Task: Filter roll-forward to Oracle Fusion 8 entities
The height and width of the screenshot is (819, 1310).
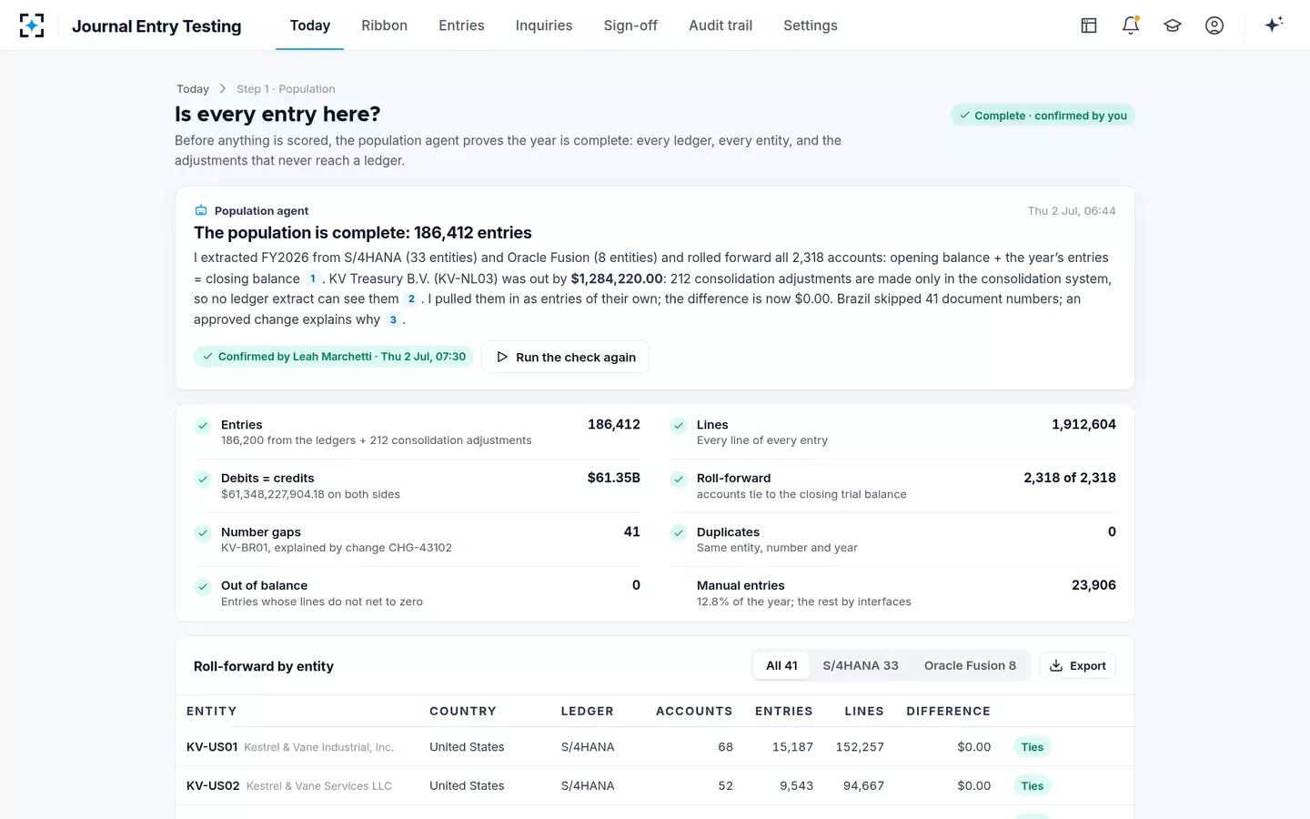Action: pyautogui.click(x=970, y=665)
